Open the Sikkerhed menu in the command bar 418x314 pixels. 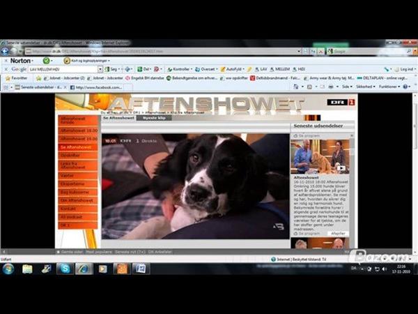[x=366, y=87]
